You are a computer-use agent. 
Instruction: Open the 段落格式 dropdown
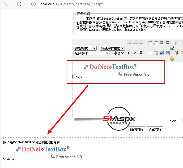[85, 48]
